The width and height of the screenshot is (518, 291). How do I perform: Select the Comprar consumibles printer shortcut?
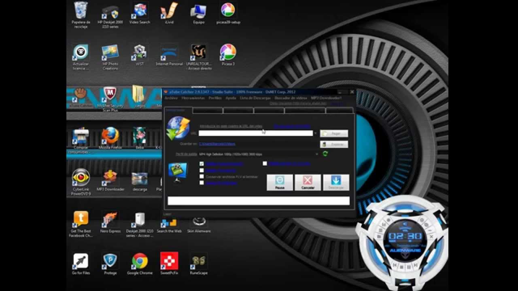coord(81,141)
